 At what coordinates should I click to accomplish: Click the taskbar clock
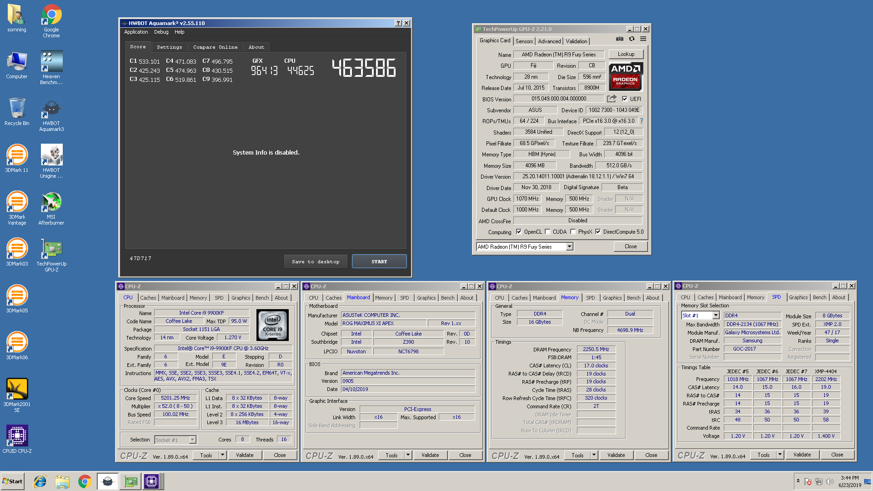[850, 481]
